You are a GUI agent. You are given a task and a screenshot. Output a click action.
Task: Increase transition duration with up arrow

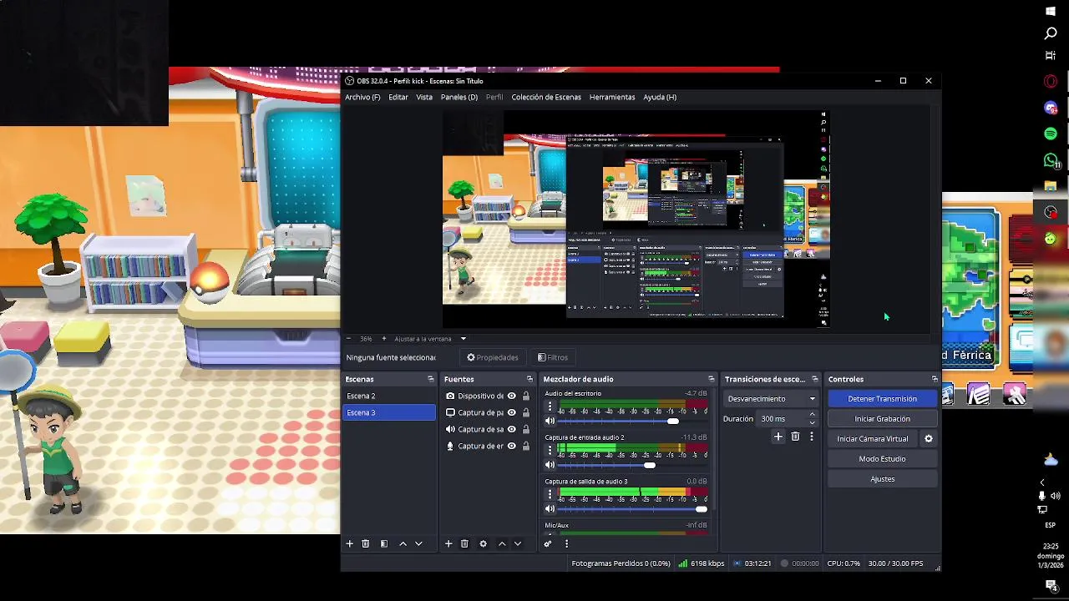tap(812, 415)
